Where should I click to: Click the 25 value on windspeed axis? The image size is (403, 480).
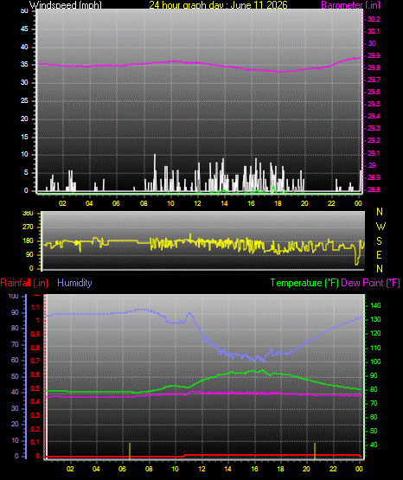tap(24, 100)
